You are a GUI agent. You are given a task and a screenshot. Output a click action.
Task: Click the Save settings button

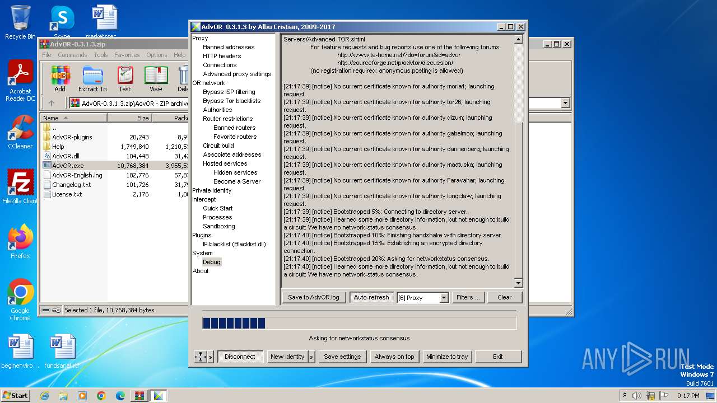click(342, 357)
